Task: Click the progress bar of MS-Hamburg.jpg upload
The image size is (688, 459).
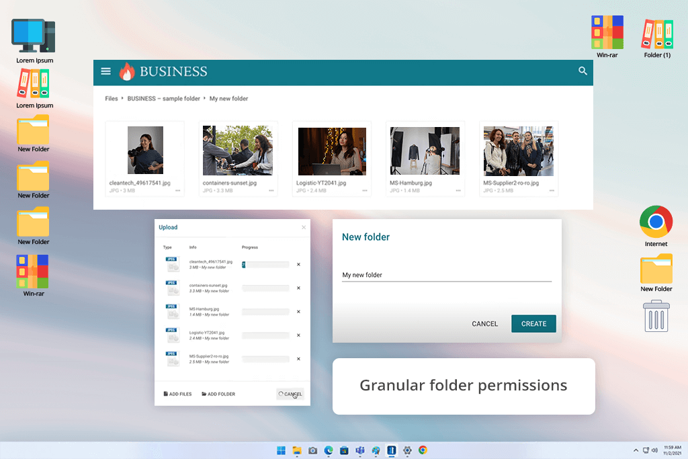Action: (x=265, y=312)
